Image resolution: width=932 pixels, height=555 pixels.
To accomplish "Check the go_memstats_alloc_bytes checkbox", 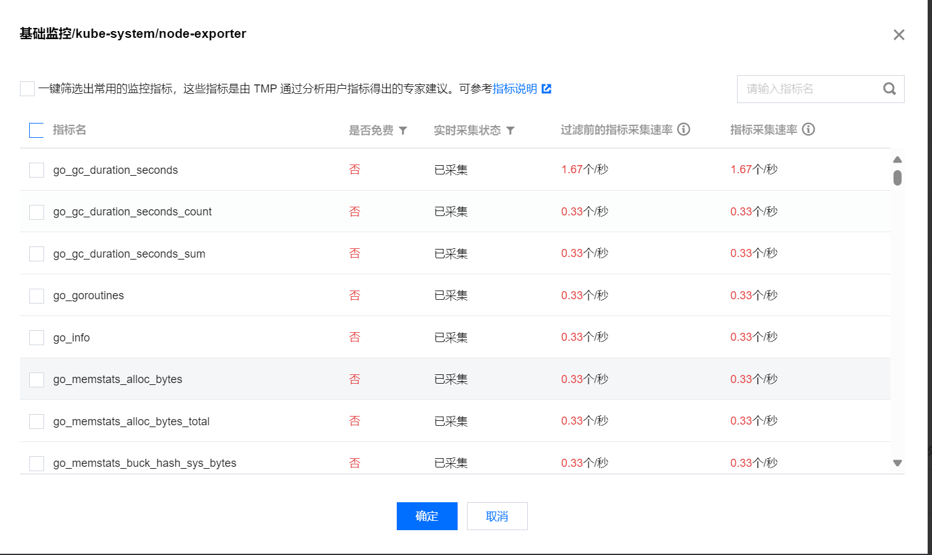I will point(36,379).
